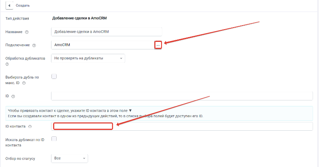This screenshot has height=167, width=319.
Task: Click the Подключение field containing AmoCRM
Action: tap(103, 45)
